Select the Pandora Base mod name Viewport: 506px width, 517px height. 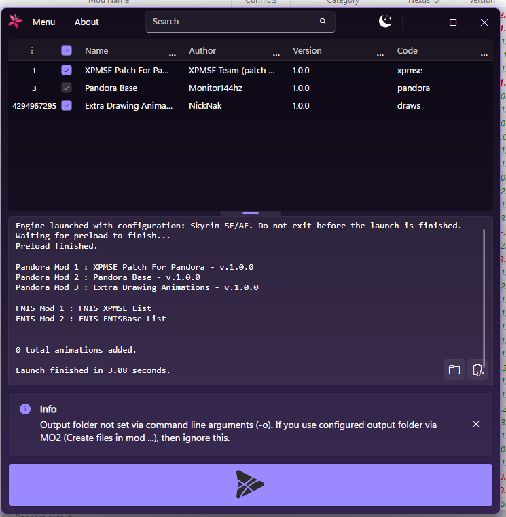(111, 88)
